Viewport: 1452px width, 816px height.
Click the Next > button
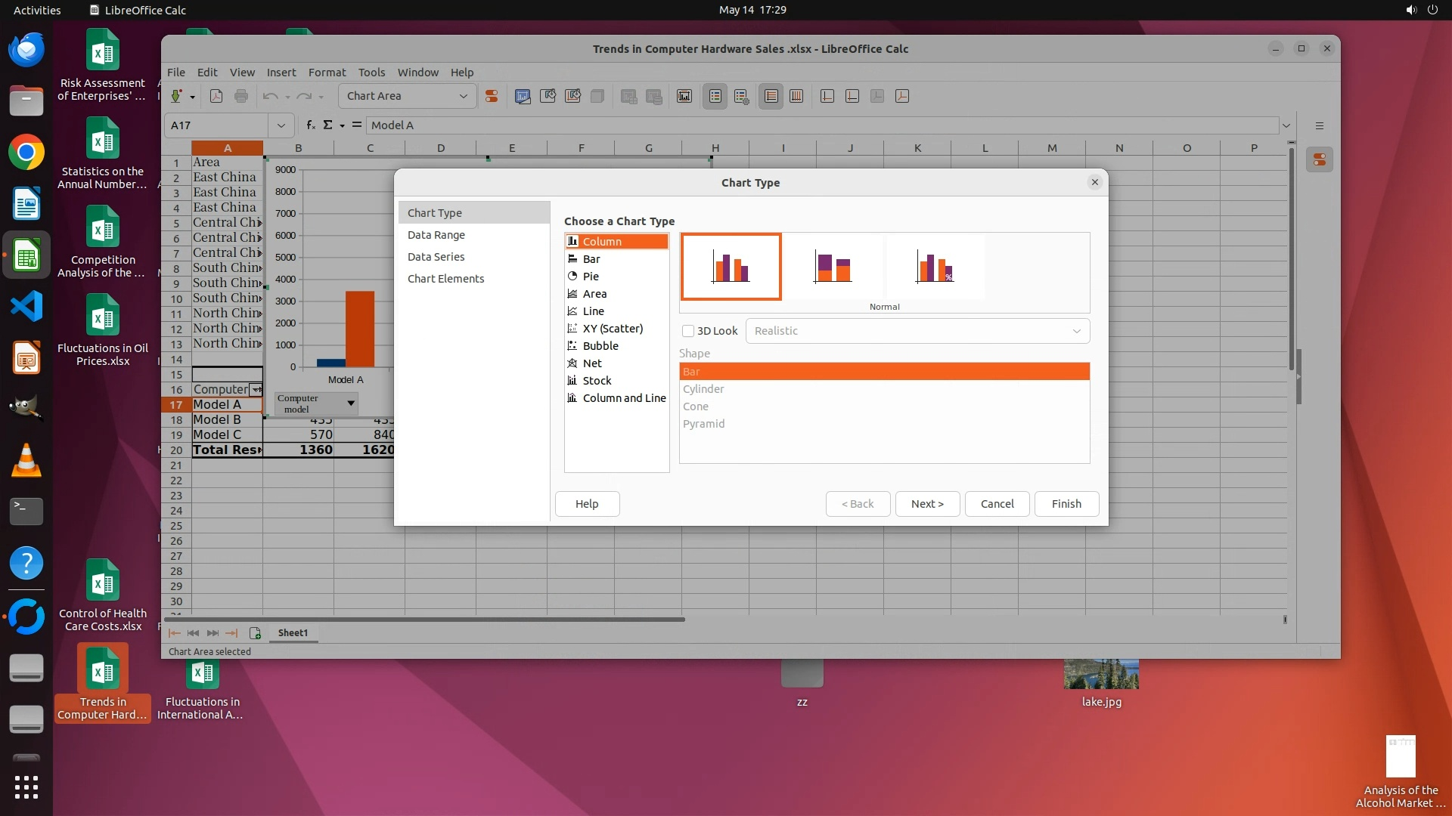[x=927, y=504]
